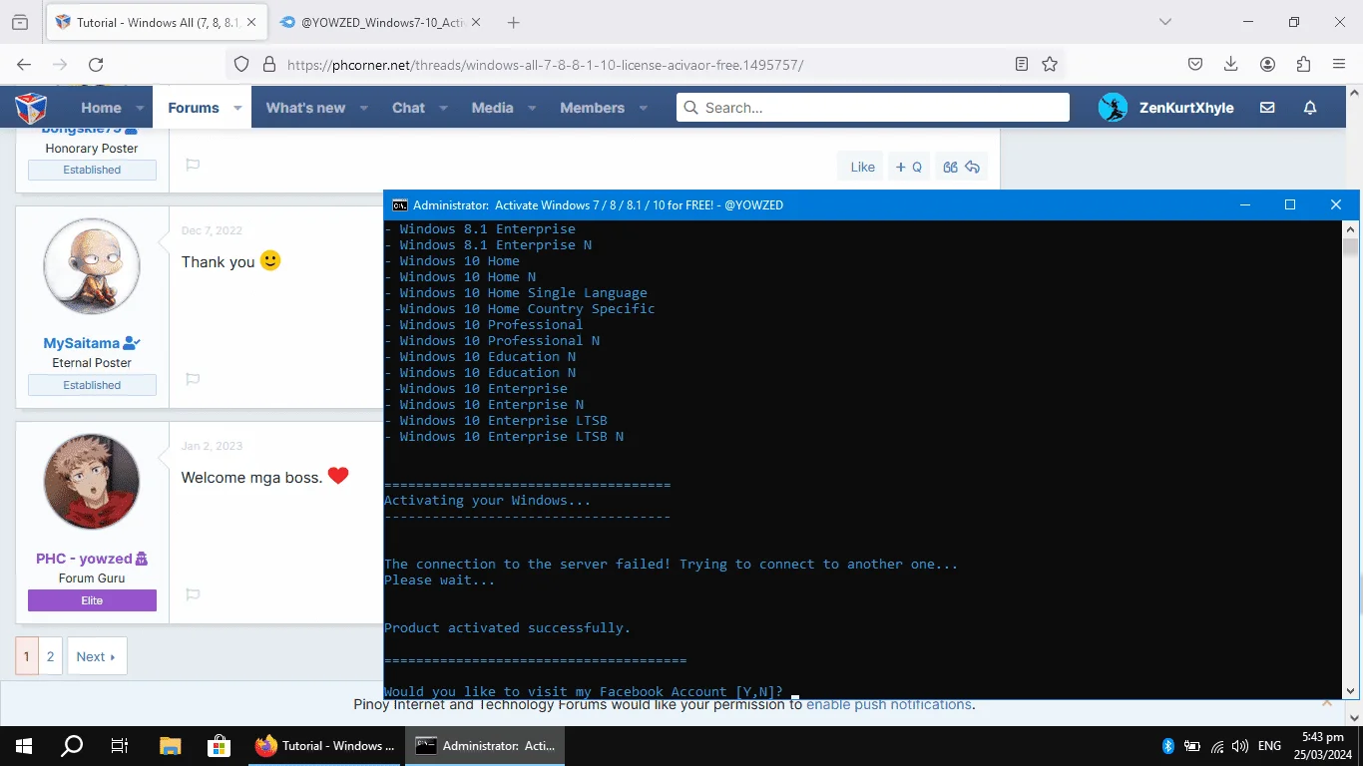Open taskbar search magnifier

(72, 745)
